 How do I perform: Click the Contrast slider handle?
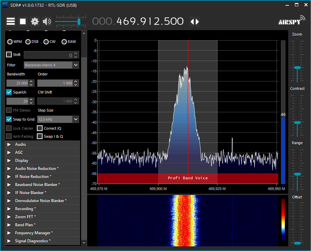[x=297, y=123]
